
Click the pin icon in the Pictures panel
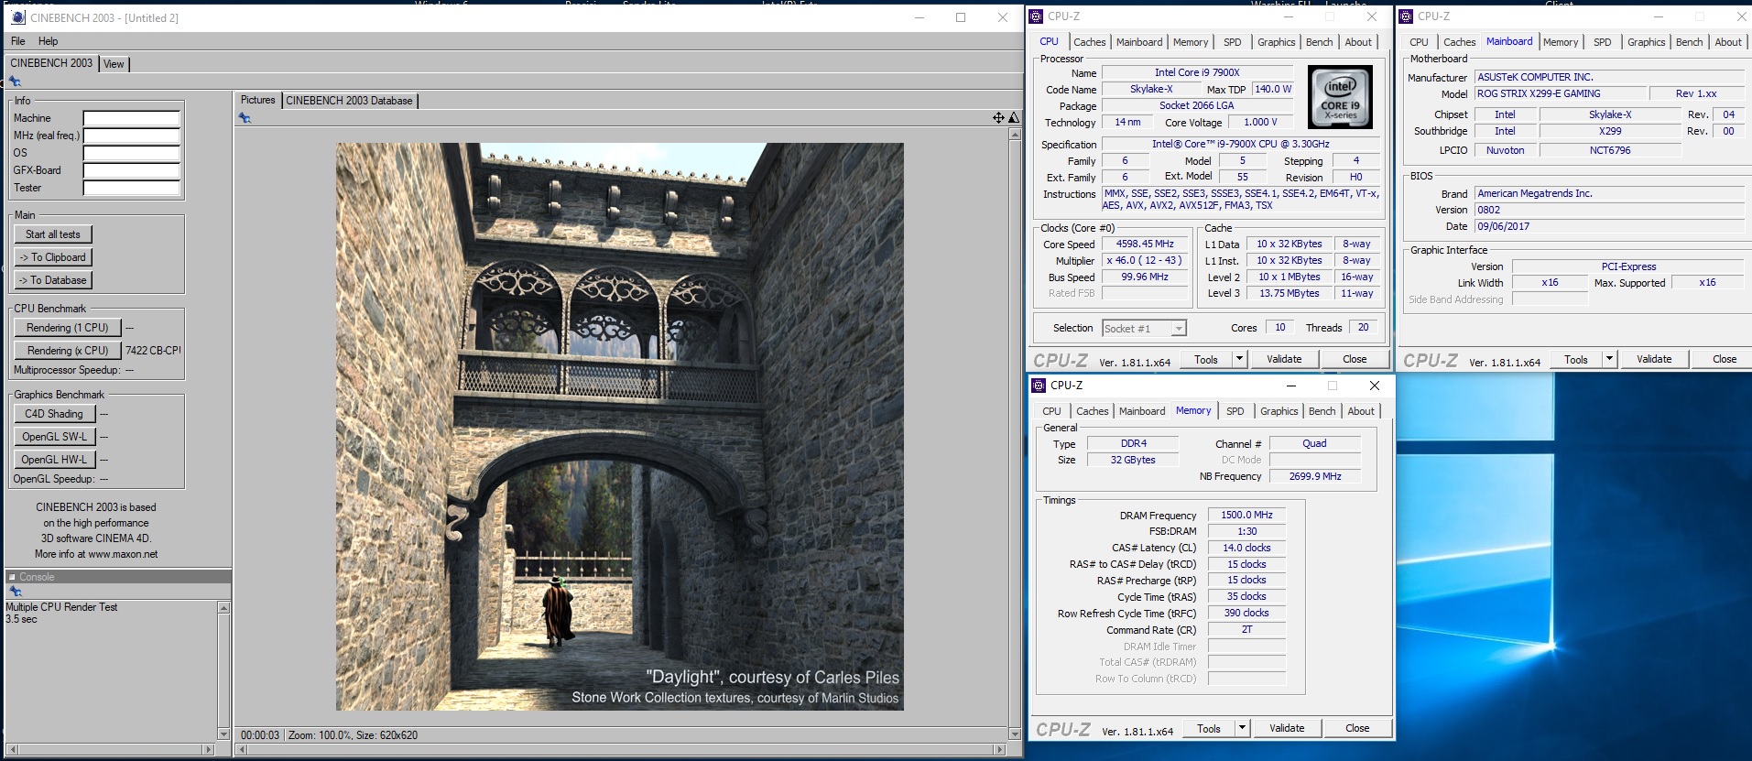coord(245,117)
